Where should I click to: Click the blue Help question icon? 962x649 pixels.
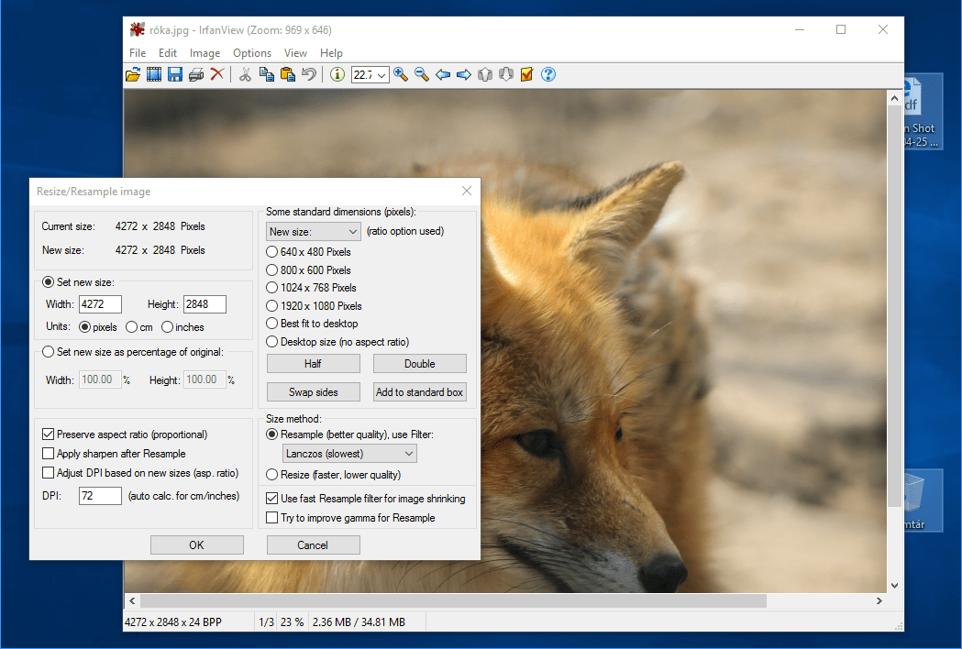548,75
